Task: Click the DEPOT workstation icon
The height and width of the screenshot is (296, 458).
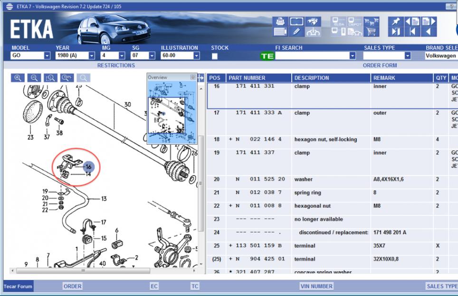Action: (x=354, y=21)
